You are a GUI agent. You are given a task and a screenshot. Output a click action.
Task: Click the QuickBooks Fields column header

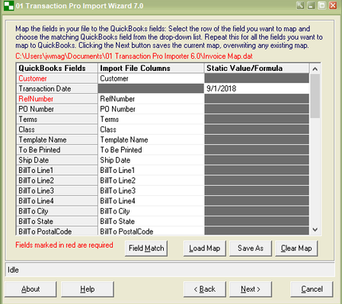(x=57, y=69)
